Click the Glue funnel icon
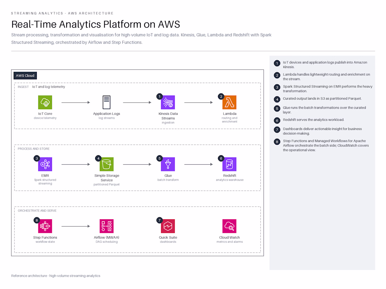Viewport: 386px width, 289px height. tap(168, 164)
